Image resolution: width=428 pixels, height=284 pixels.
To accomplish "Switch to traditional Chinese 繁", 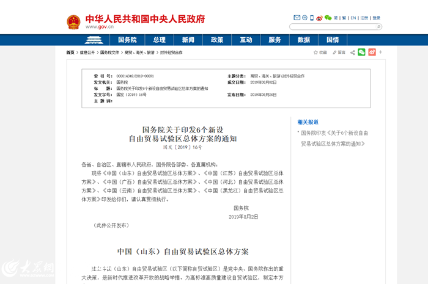I will pos(344,18).
